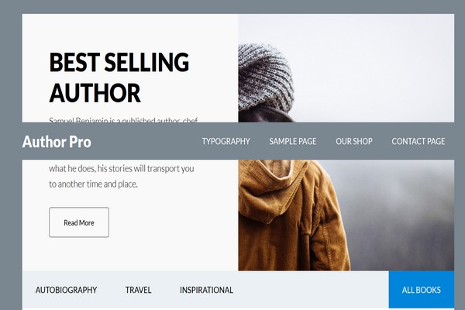This screenshot has height=310, width=465.
Task: Open the Typography menu item
Action: pos(226,141)
